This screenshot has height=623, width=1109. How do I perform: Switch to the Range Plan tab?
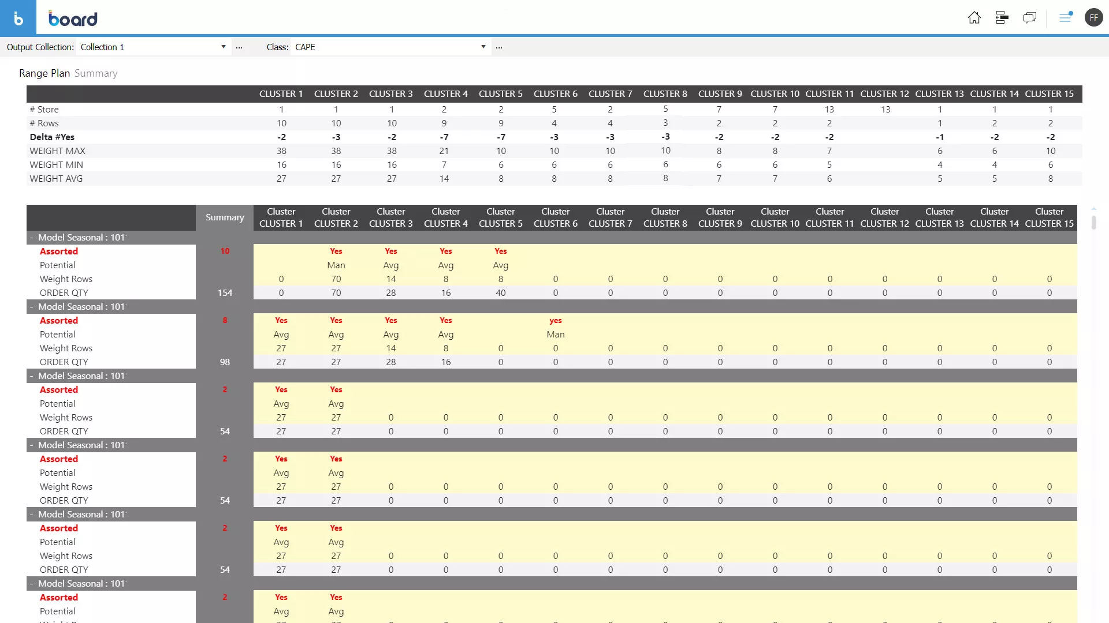pos(43,72)
